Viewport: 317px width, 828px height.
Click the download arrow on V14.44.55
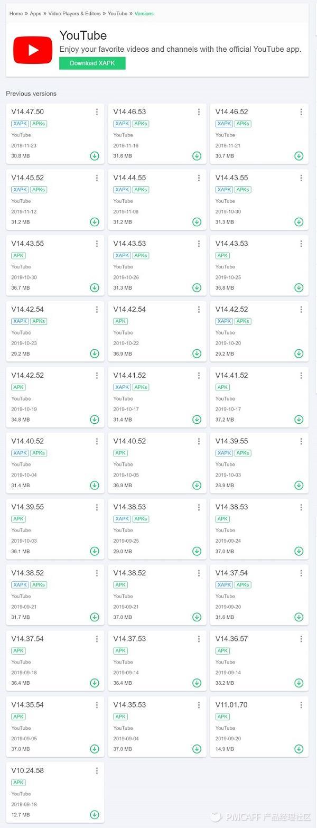(x=197, y=222)
